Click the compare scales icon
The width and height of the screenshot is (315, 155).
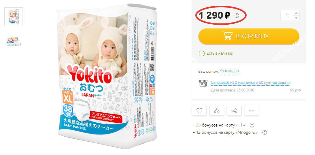tap(217, 111)
